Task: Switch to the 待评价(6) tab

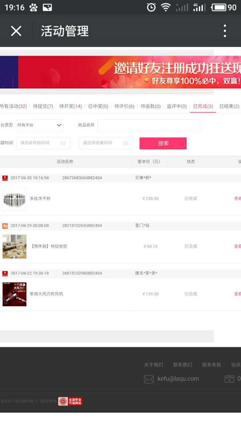Action: (x=124, y=106)
